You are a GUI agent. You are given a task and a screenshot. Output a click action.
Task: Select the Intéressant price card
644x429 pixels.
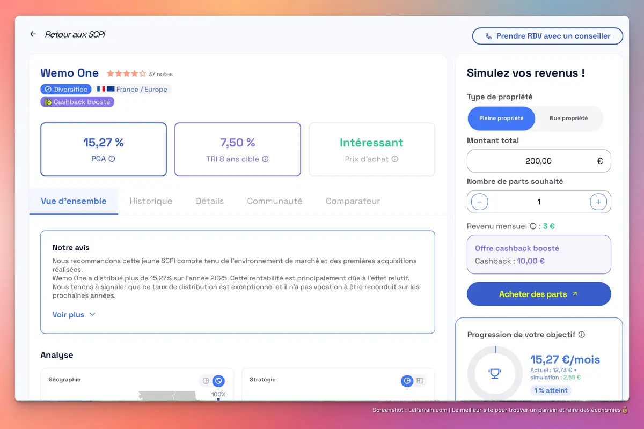(x=372, y=150)
